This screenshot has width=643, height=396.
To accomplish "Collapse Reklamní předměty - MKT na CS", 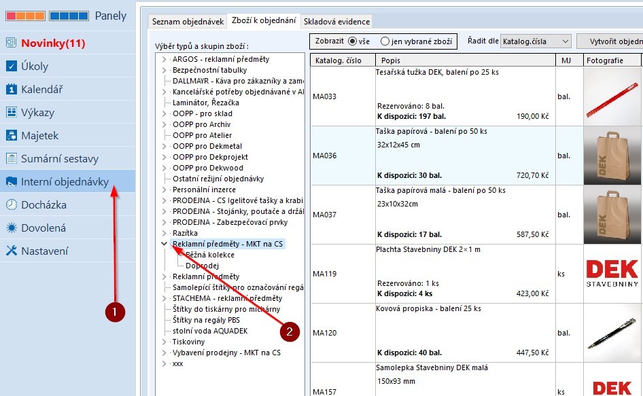I will (x=164, y=244).
